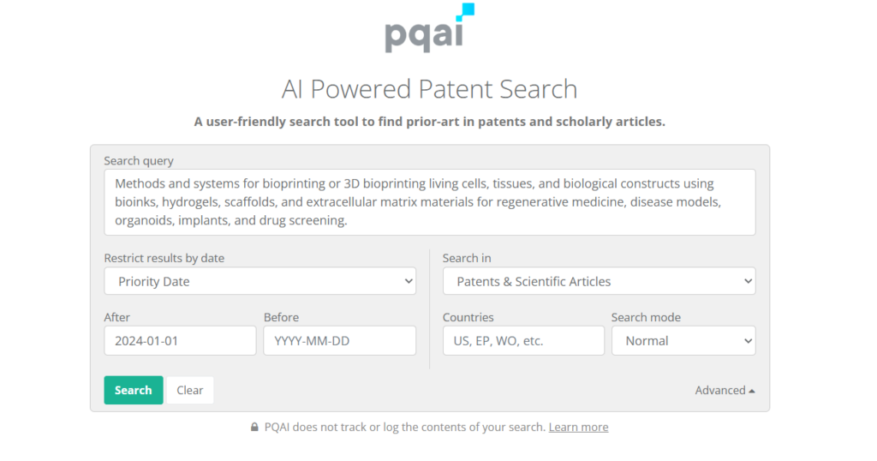
Task: Click the AI Powered Patent Search heading
Action: [x=429, y=88]
